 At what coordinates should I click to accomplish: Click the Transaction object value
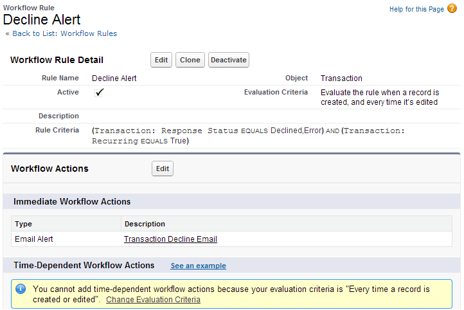click(341, 78)
